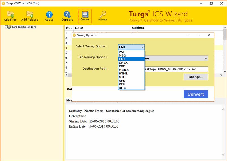Close the Saving Options dialog
This screenshot has width=227, height=161.
coord(209,35)
